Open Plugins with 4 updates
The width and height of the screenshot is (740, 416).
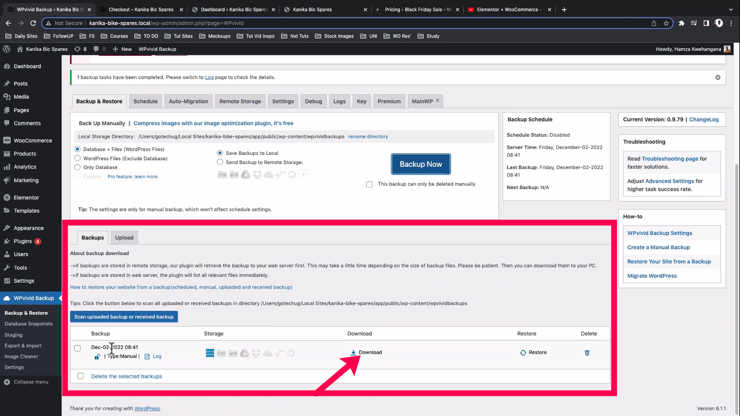coord(27,241)
